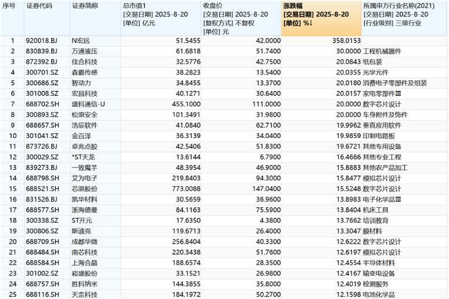Select security code 688657.SH
The width and height of the screenshot is (449, 299).
coord(42,125)
